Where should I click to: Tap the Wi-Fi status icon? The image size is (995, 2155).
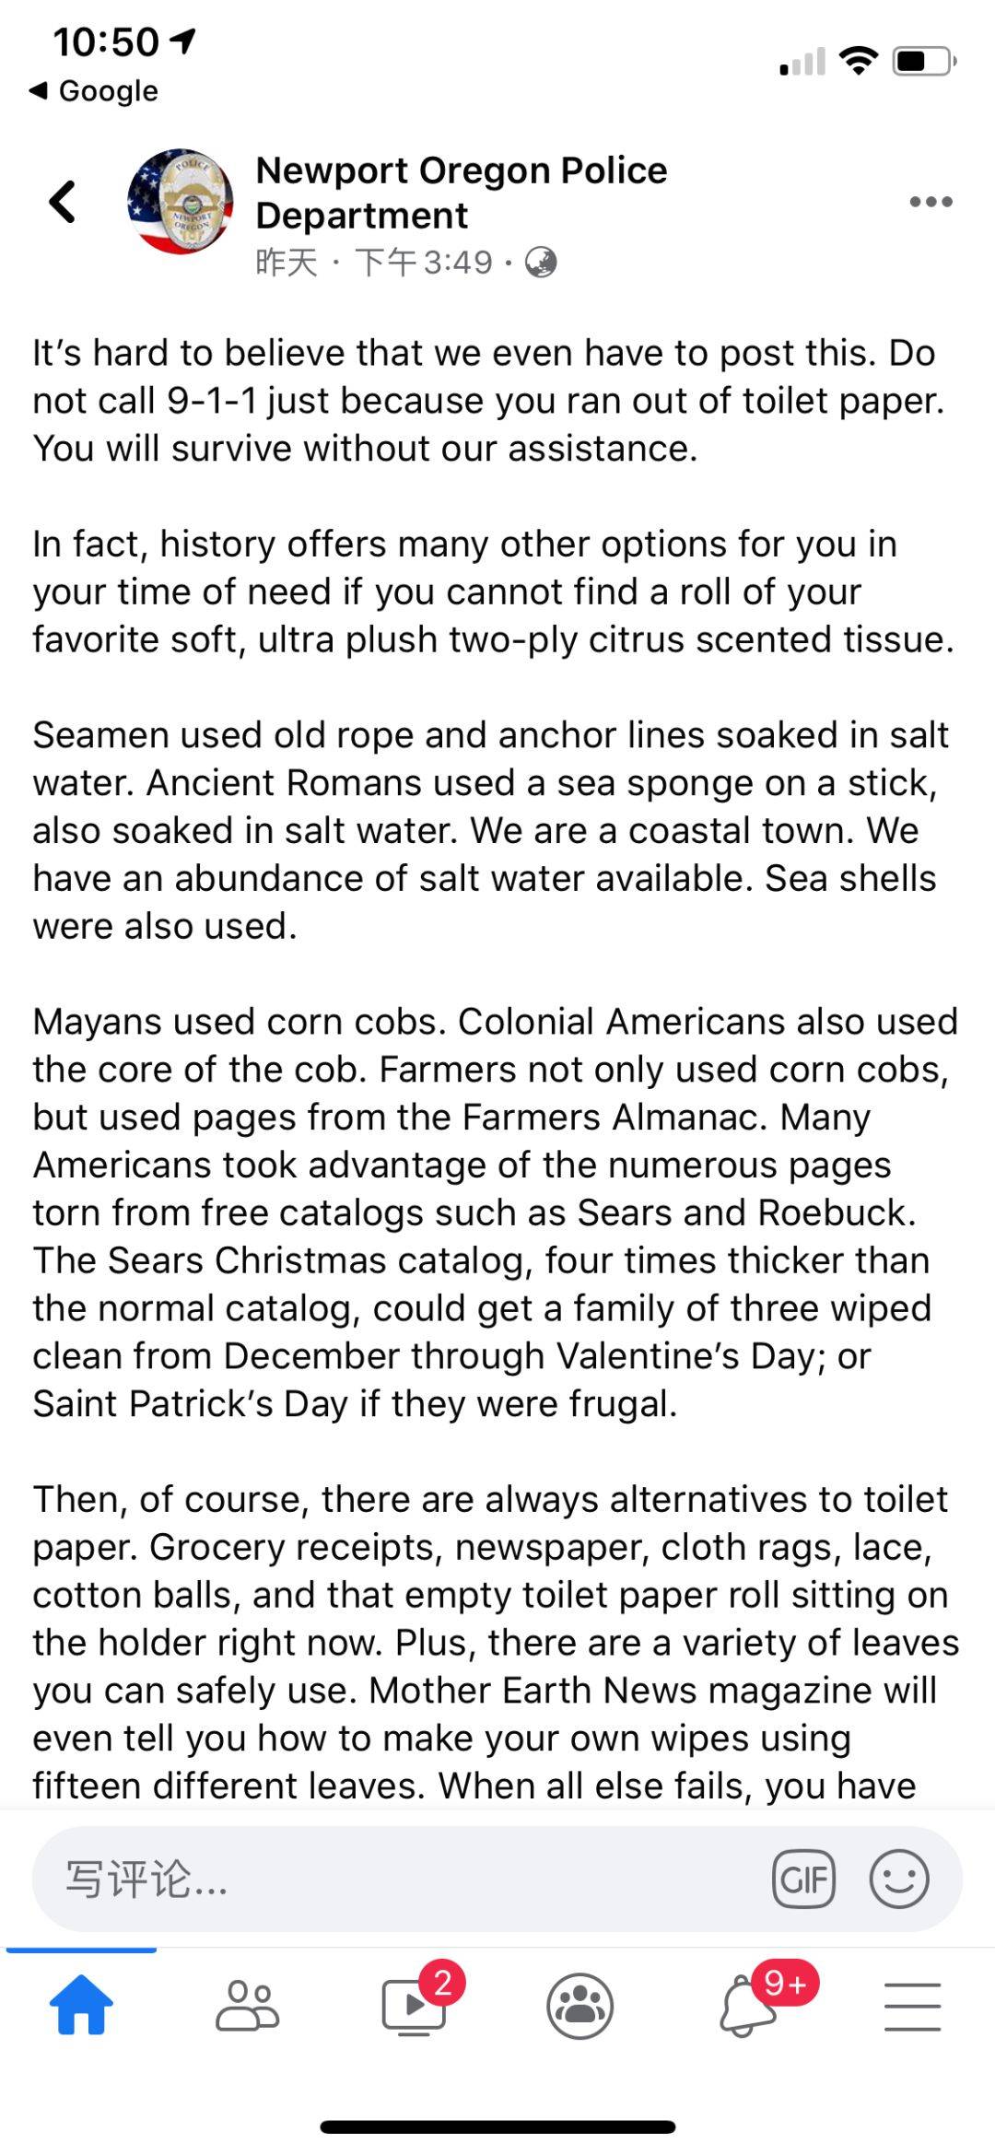pyautogui.click(x=858, y=61)
